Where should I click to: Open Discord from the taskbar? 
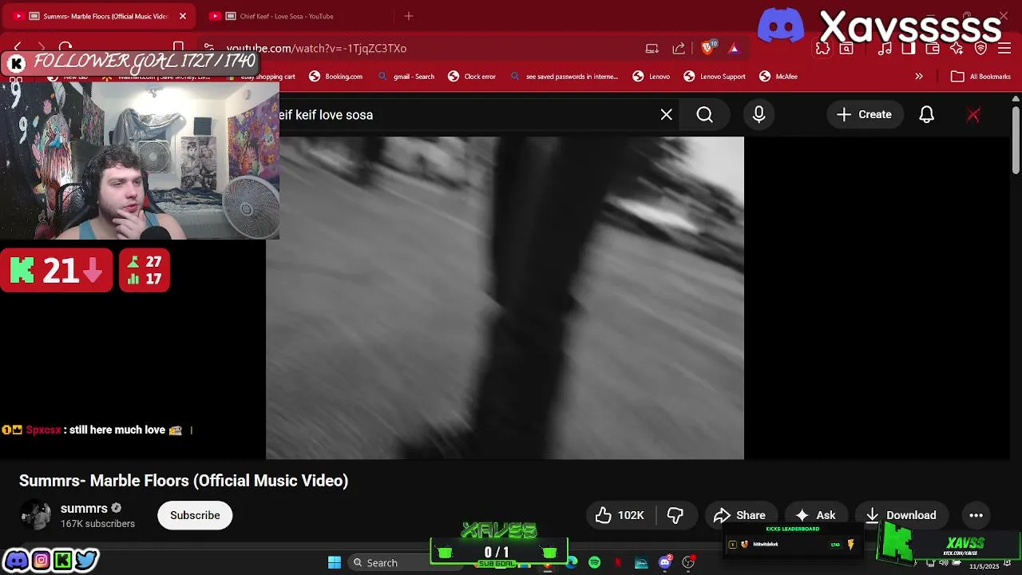(665, 563)
